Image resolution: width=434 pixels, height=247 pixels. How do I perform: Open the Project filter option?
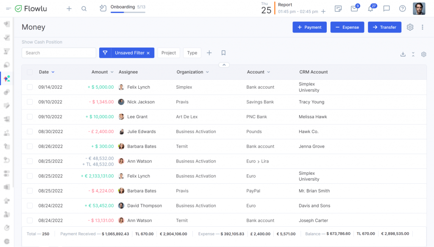169,53
